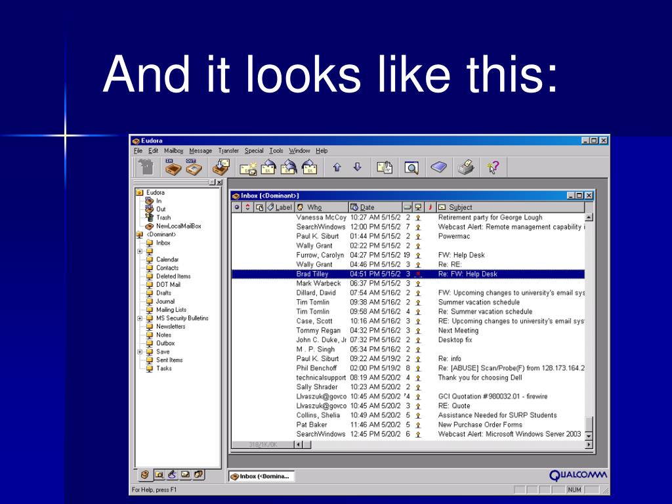Open the Tools menu
Screen dimensions: 672x504
(276, 151)
